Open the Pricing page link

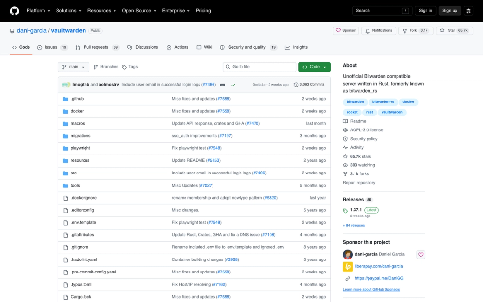(203, 11)
